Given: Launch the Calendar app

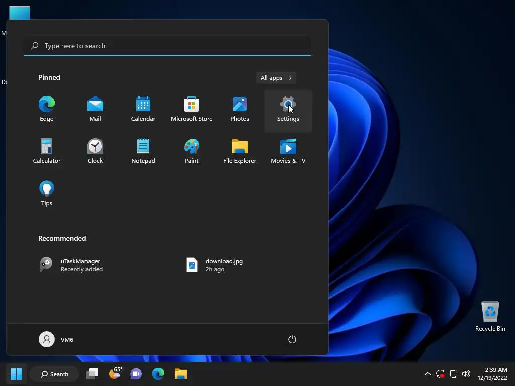Looking at the screenshot, I should tap(143, 110).
